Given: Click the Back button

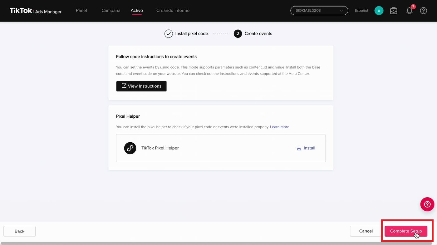Looking at the screenshot, I should (x=19, y=231).
